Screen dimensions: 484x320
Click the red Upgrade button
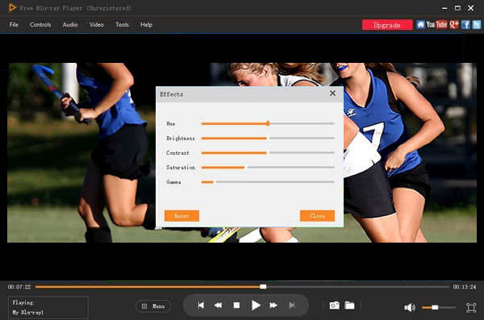387,25
